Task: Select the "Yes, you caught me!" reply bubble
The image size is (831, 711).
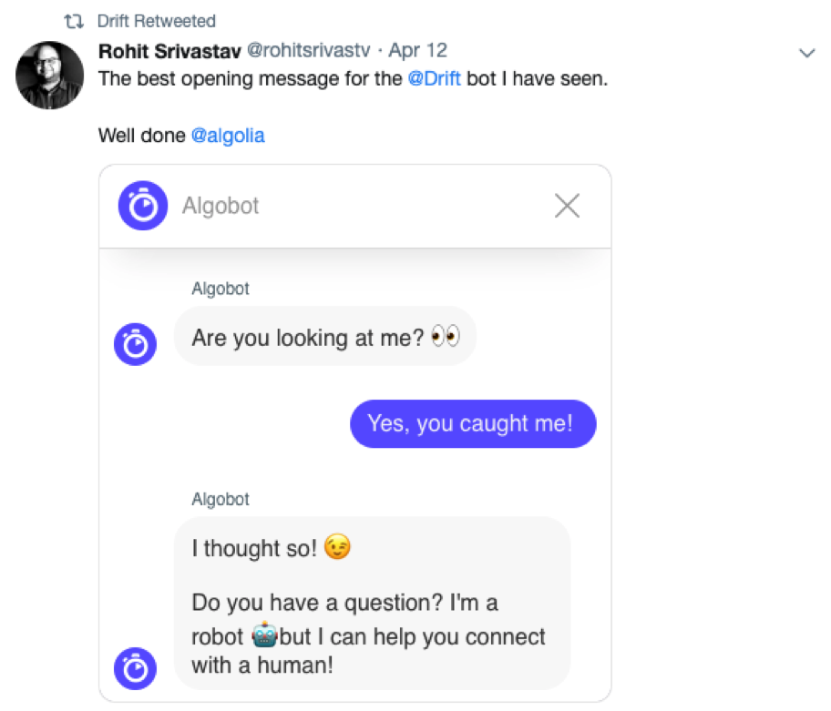Action: (472, 423)
